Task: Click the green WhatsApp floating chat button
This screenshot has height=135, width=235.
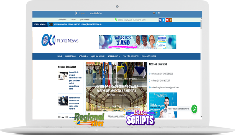Action: pos(195,108)
